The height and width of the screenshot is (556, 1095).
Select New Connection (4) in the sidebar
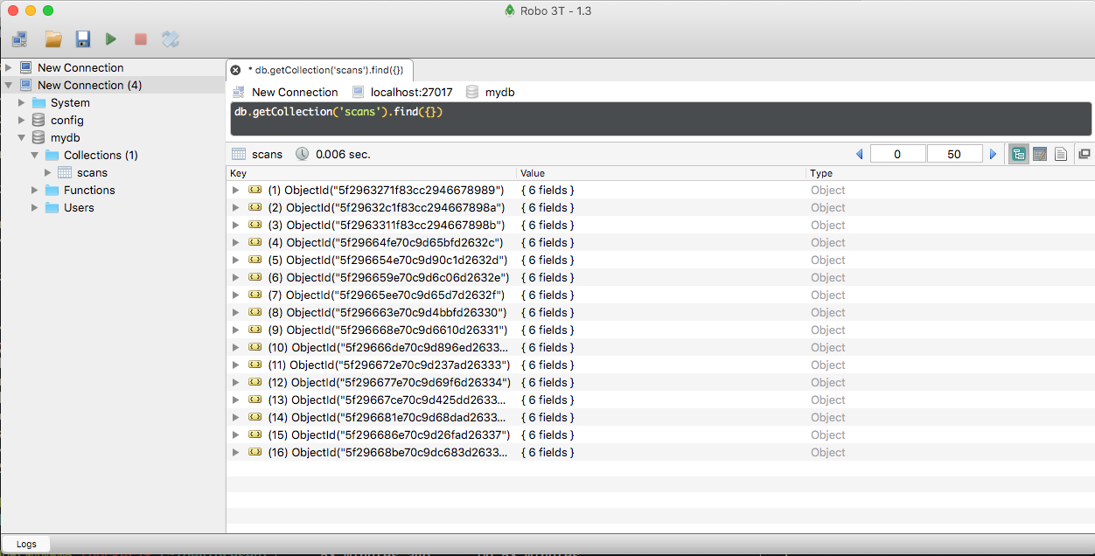[x=89, y=85]
